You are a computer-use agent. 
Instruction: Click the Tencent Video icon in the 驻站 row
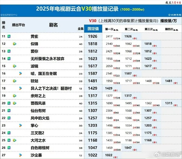pos(15,81)
